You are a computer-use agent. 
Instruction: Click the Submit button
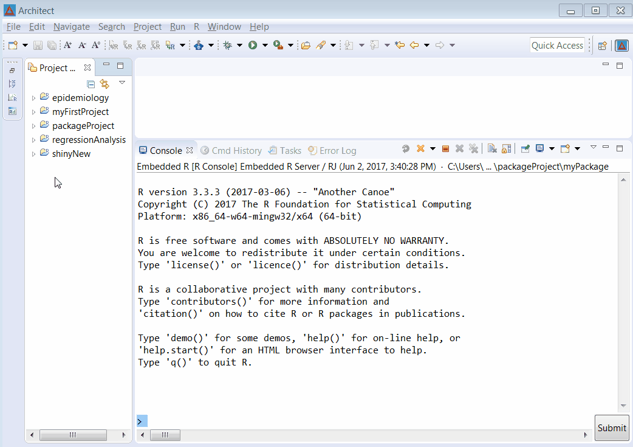[612, 428]
